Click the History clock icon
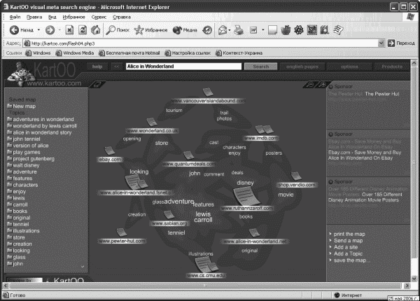This screenshot has height=301, width=420. [x=207, y=30]
